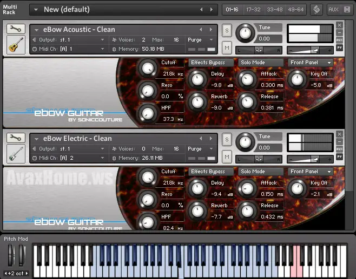The image size is (356, 279).
Task: Expand eBow Acoustic instrument name dropdown
Action: pos(36,30)
